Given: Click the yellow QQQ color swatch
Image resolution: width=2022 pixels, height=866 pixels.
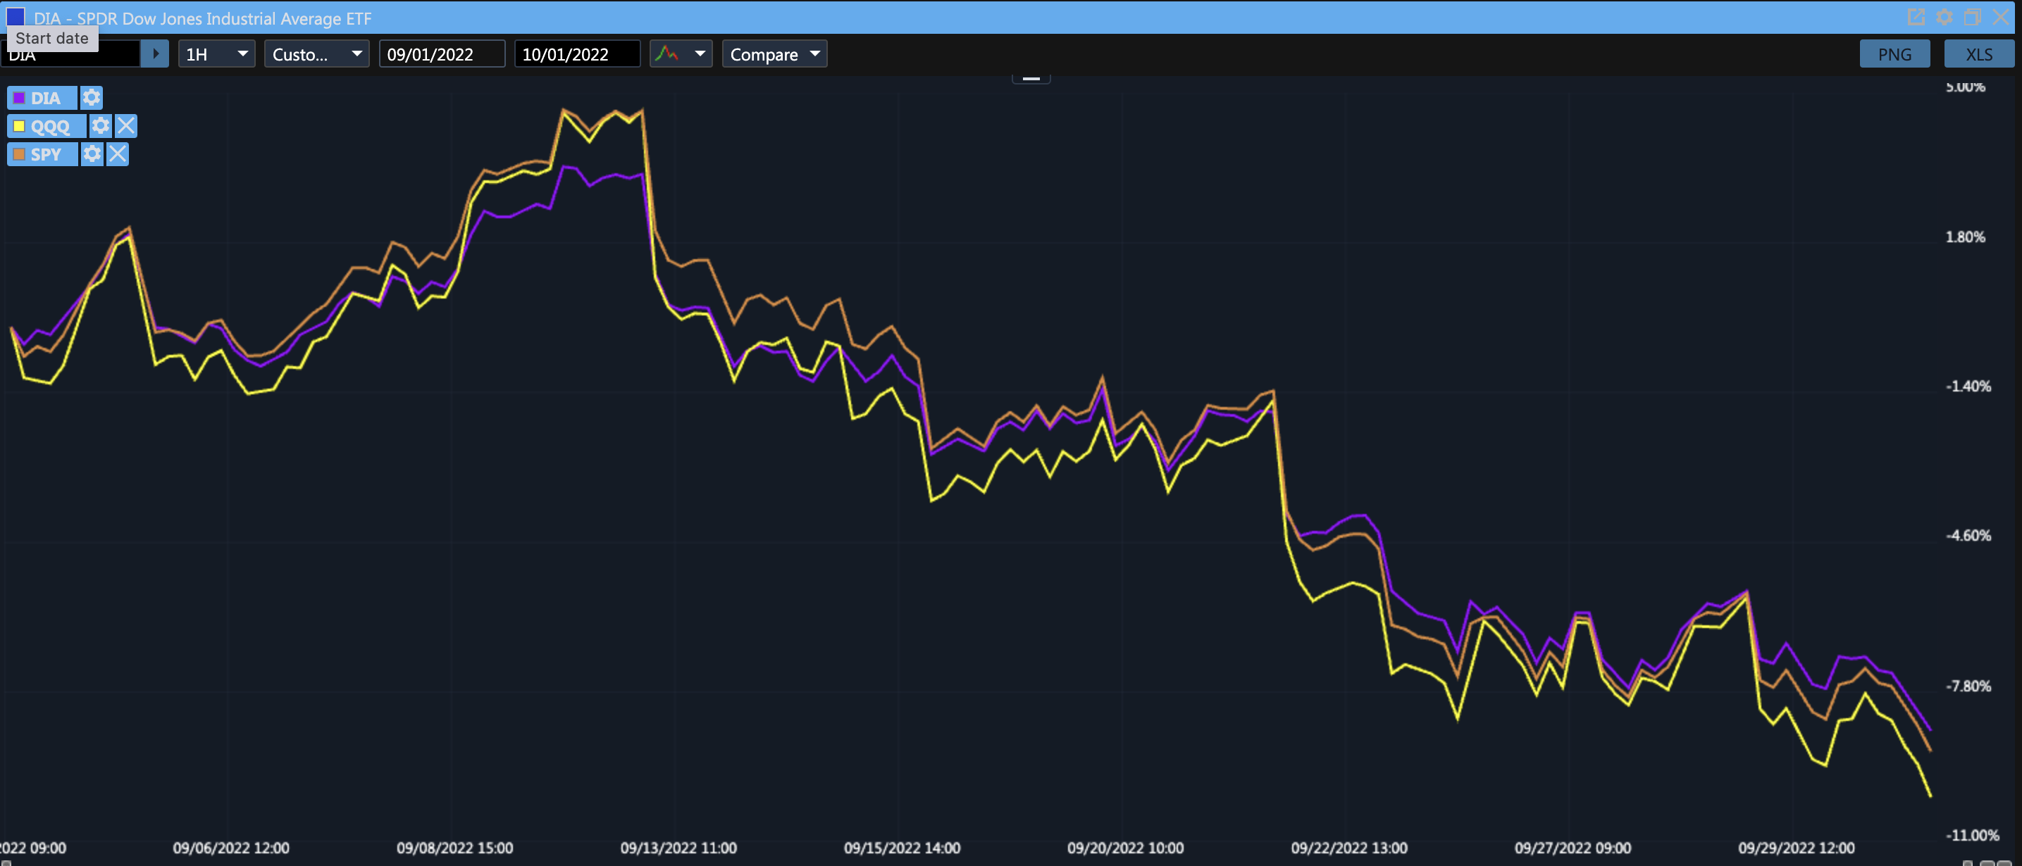Looking at the screenshot, I should 19,126.
